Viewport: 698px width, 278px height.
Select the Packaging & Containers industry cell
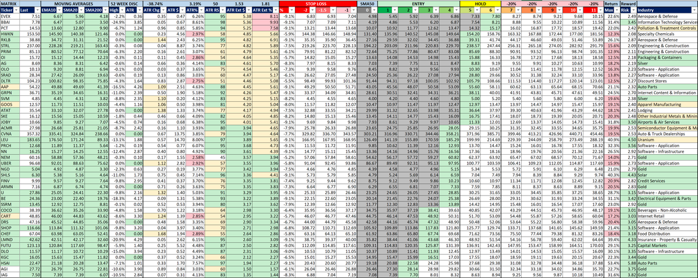click(x=667, y=58)
